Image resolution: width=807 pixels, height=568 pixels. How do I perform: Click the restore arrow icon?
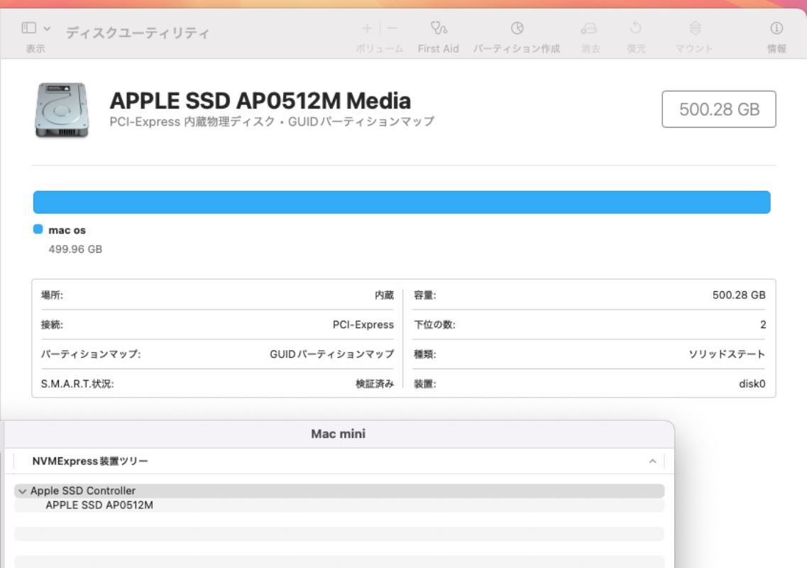(636, 28)
